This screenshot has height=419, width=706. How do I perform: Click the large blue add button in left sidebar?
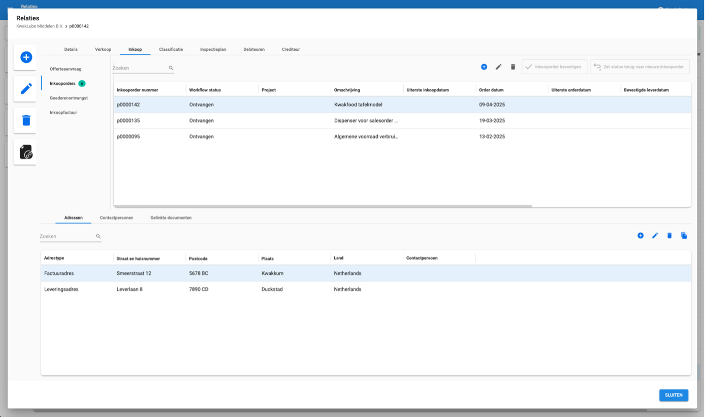point(26,57)
